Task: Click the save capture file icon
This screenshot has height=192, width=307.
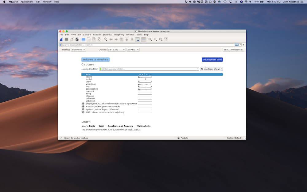Action: (89, 39)
